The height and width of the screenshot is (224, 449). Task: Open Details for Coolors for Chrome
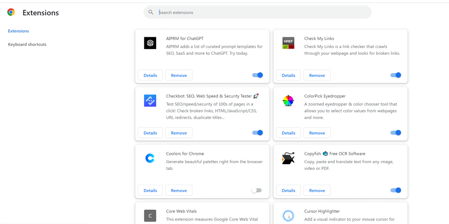pos(150,190)
